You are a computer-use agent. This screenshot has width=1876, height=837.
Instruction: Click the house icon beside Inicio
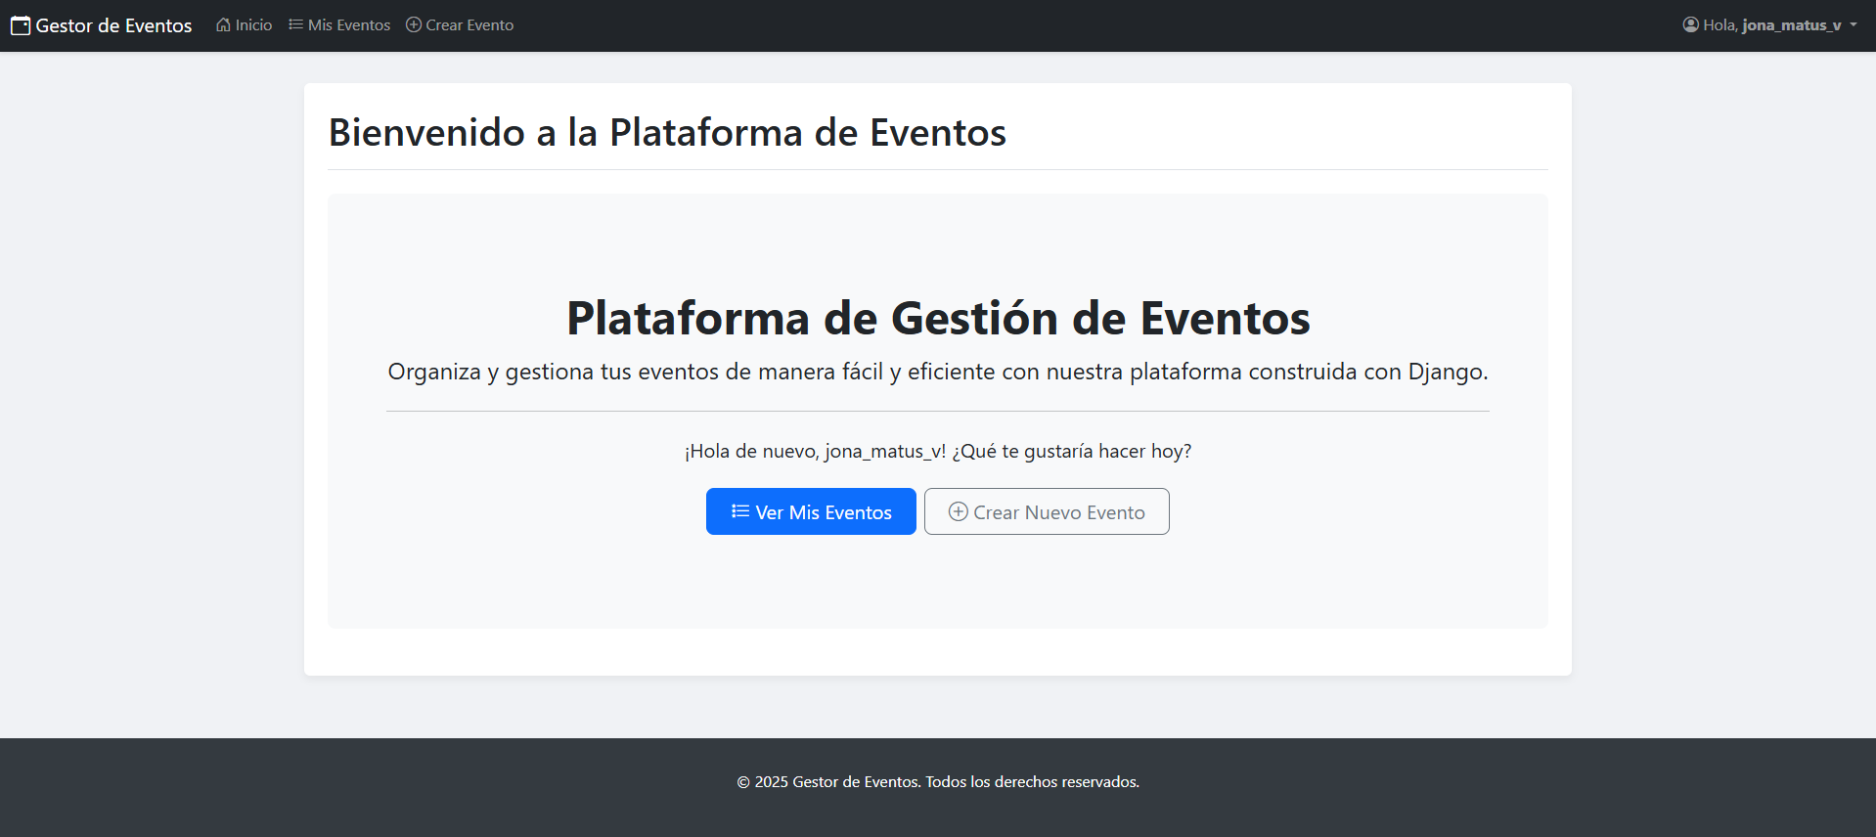pyautogui.click(x=223, y=24)
